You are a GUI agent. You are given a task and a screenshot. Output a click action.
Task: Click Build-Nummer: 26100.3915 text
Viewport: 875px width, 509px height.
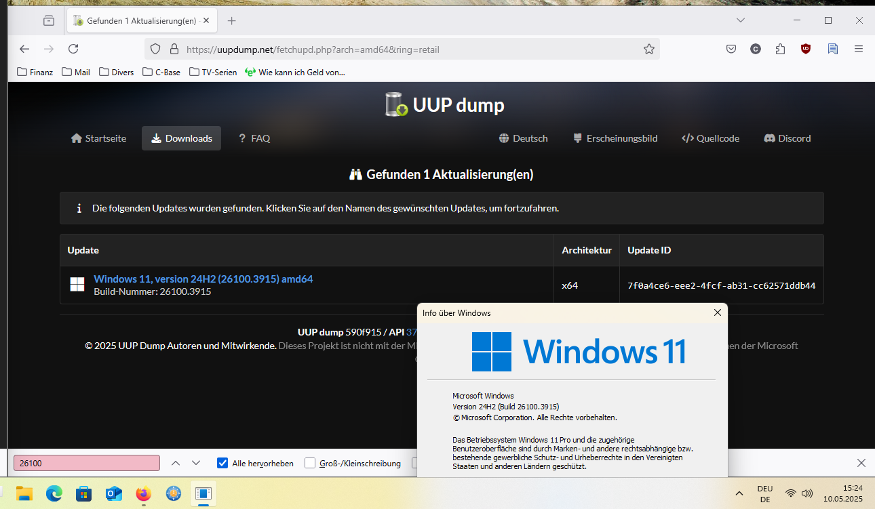pyautogui.click(x=153, y=291)
